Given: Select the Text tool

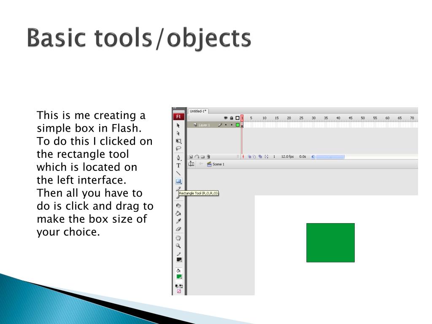Looking at the screenshot, I should coord(178,165).
